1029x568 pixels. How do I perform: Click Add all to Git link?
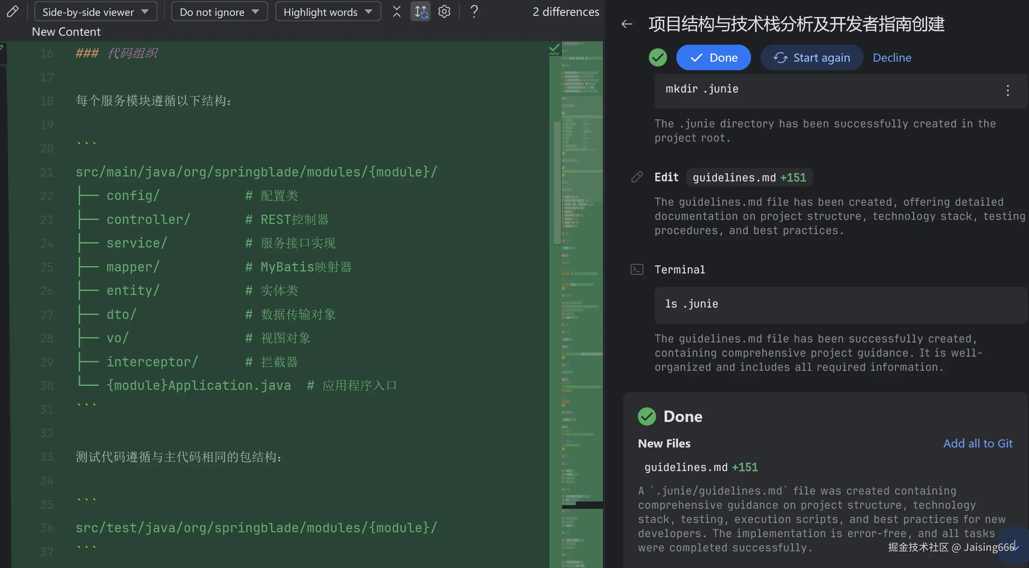click(x=977, y=443)
